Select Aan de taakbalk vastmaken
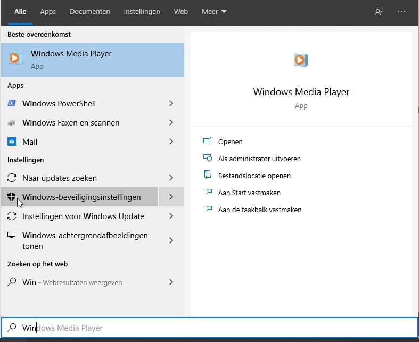 260,210
